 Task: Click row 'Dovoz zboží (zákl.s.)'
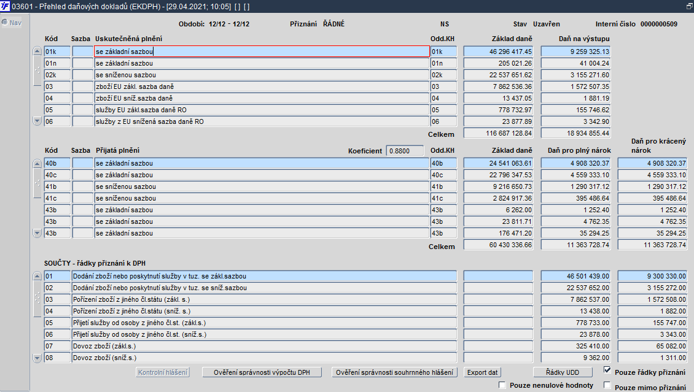point(264,346)
